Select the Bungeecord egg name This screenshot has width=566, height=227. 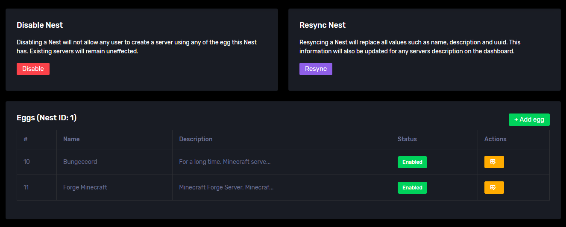pyautogui.click(x=80, y=162)
